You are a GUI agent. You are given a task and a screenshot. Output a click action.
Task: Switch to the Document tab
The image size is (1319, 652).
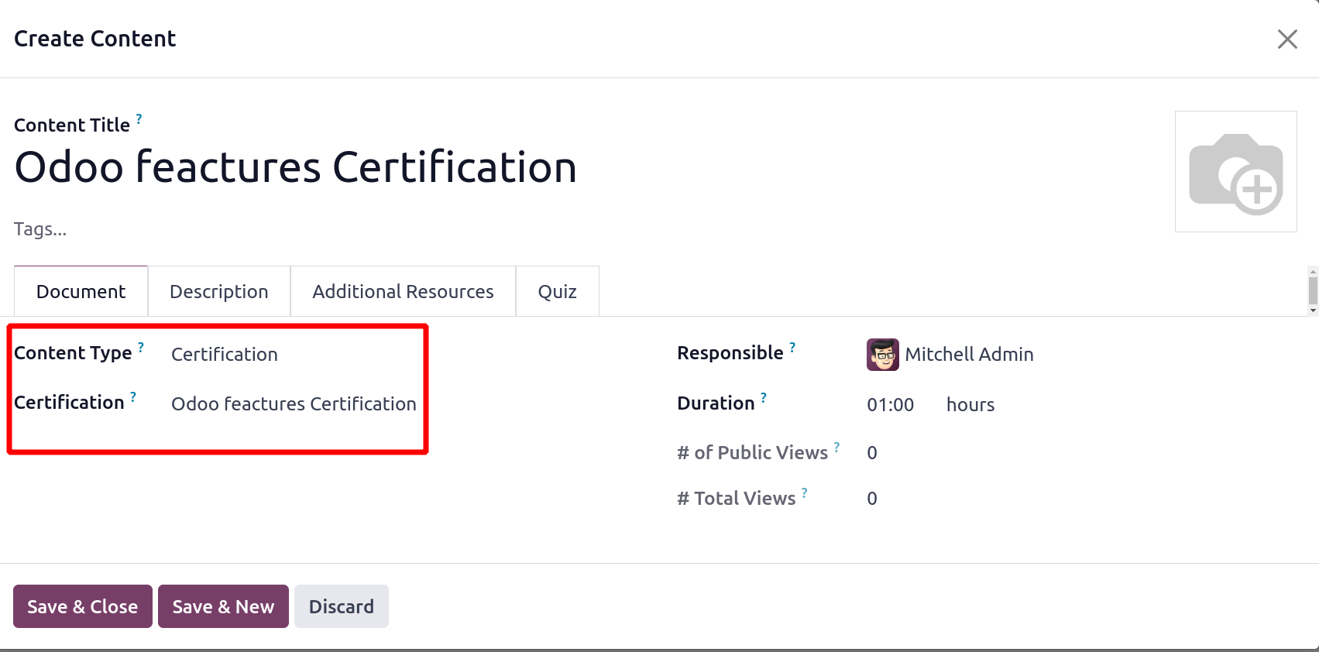(x=81, y=291)
